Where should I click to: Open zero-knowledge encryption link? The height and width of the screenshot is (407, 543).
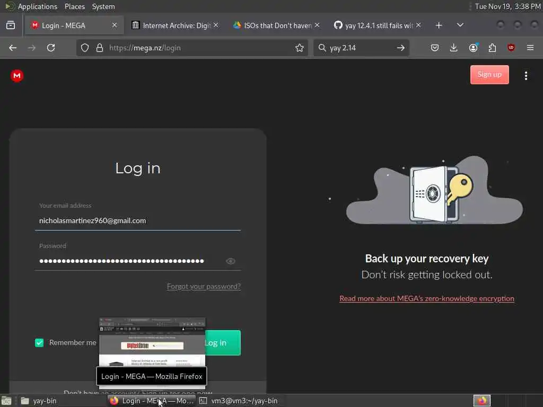click(x=427, y=298)
